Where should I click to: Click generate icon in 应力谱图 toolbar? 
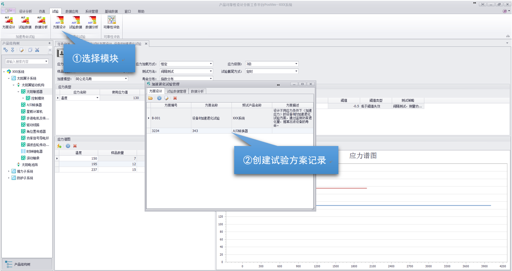click(x=59, y=146)
